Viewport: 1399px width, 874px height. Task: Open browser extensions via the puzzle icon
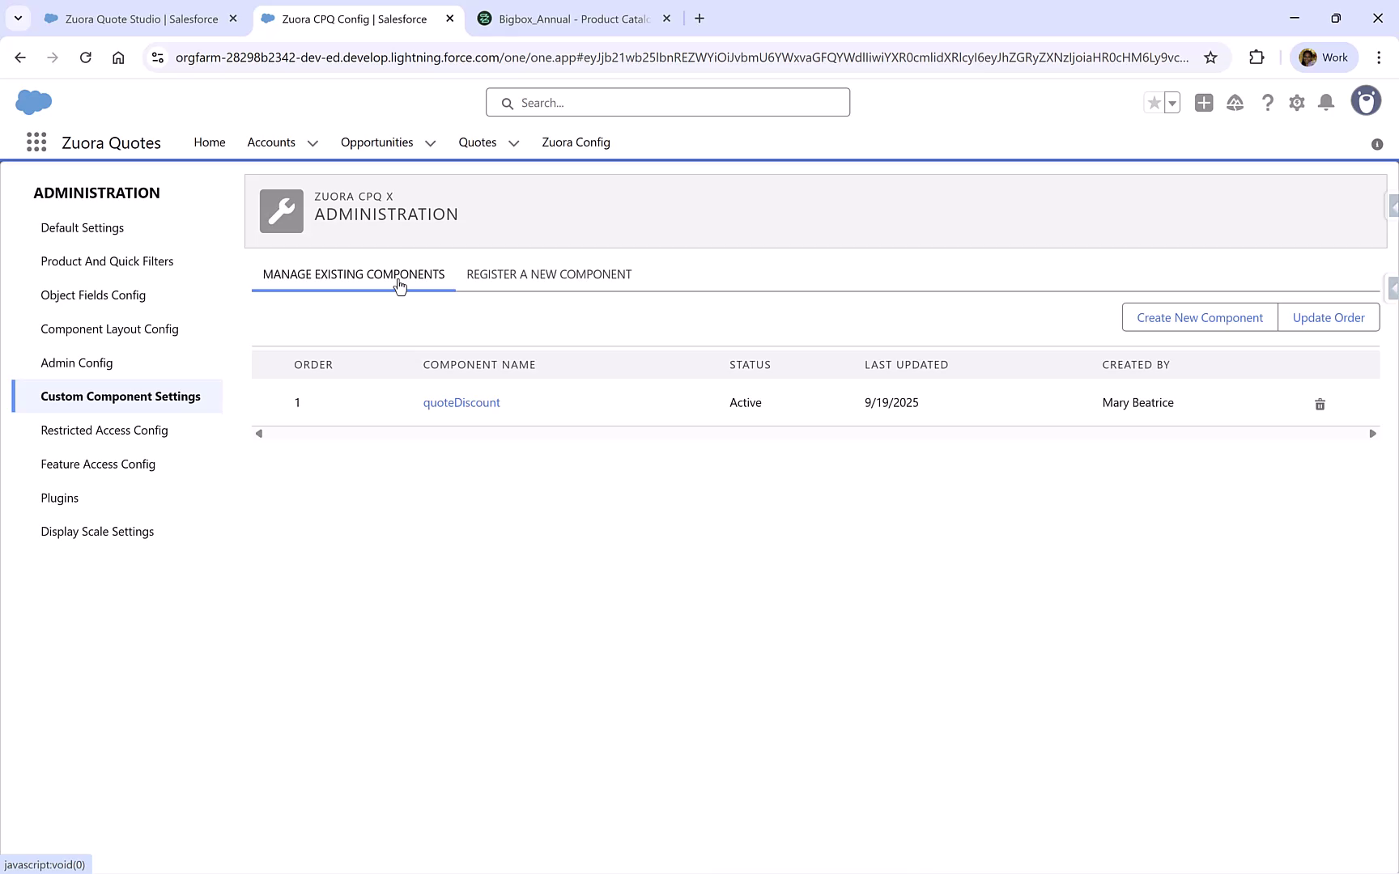[1257, 57]
